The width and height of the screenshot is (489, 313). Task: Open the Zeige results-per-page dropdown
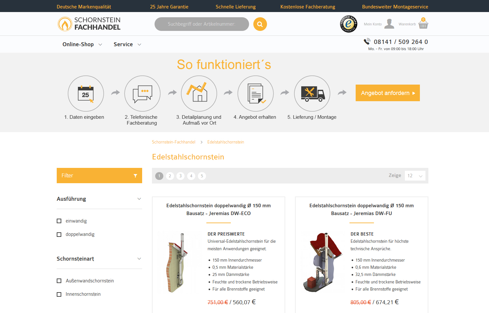tap(415, 175)
